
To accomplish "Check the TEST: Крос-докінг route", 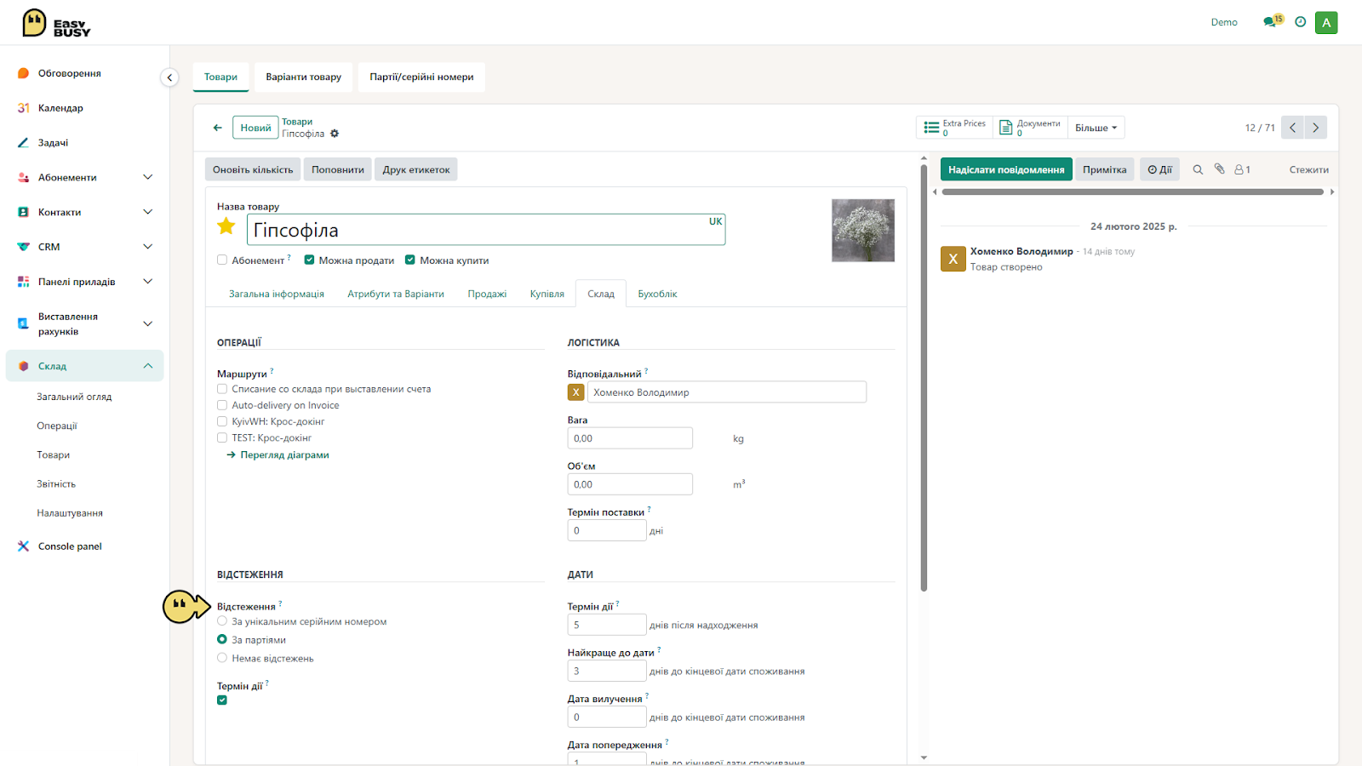I will pyautogui.click(x=222, y=437).
